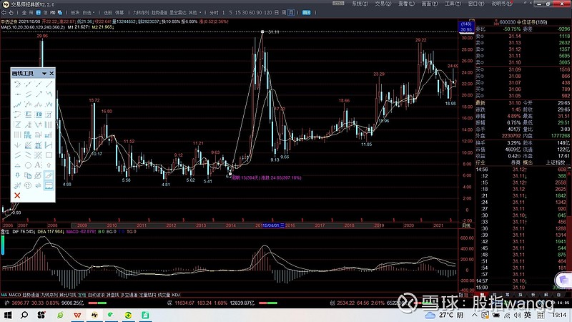
Task: Click the blue (148) price label box
Action: pyautogui.click(x=466, y=26)
